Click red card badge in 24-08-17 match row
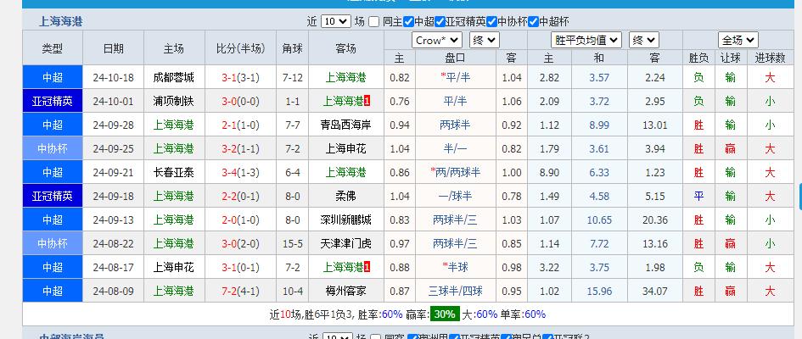The height and width of the screenshot is (339, 802). click(x=367, y=267)
